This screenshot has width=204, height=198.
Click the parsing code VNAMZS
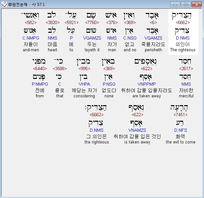[137, 130]
